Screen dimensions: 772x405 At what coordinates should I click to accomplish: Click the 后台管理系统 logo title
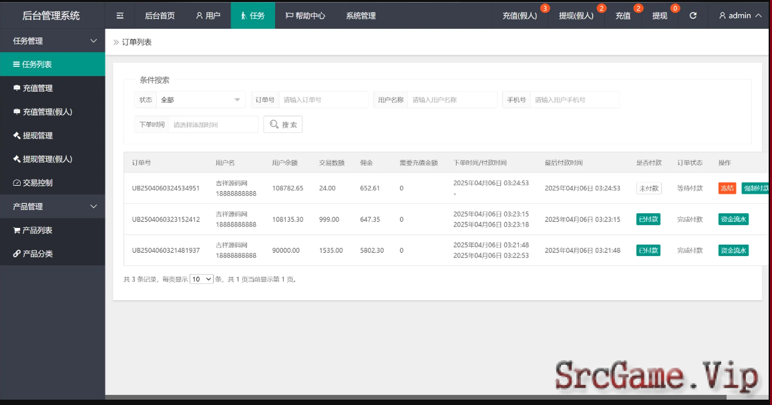tap(51, 16)
